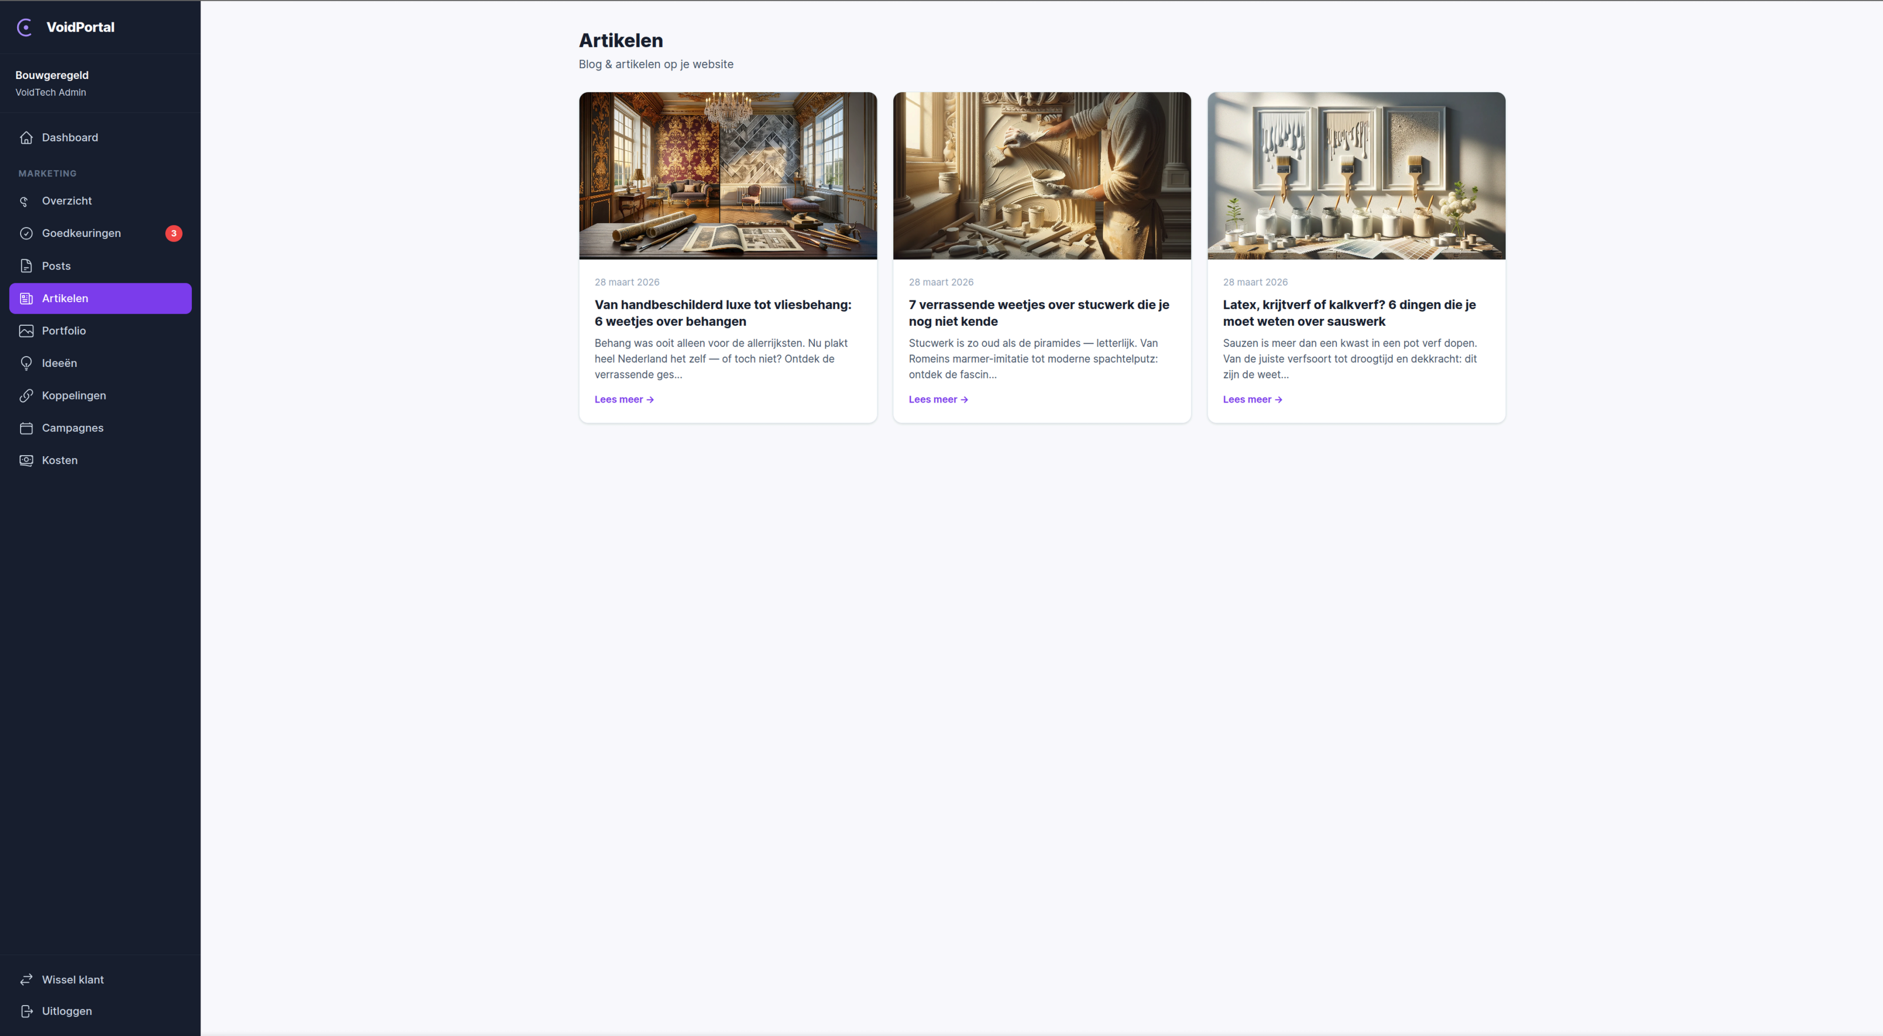The height and width of the screenshot is (1036, 1883).
Task: Click the Uitloggen logout icon
Action: pyautogui.click(x=26, y=1011)
